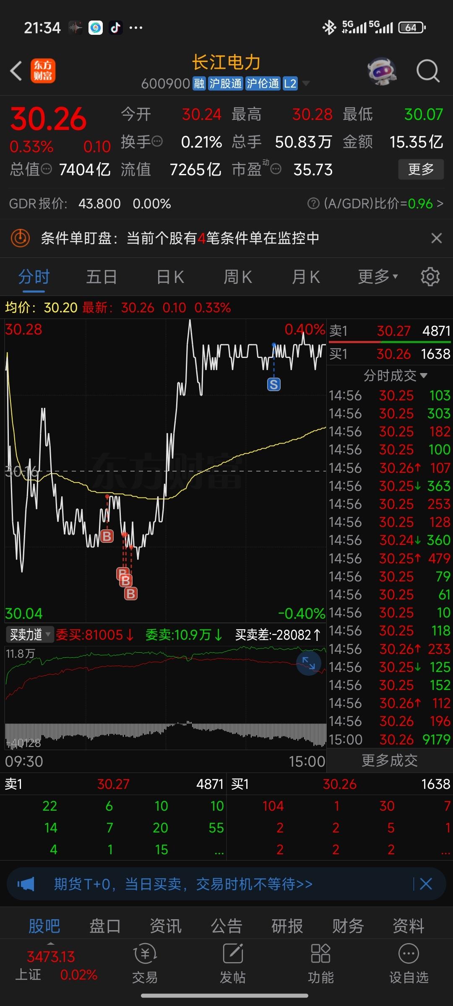Tap the 功能 functions icon

tap(321, 963)
